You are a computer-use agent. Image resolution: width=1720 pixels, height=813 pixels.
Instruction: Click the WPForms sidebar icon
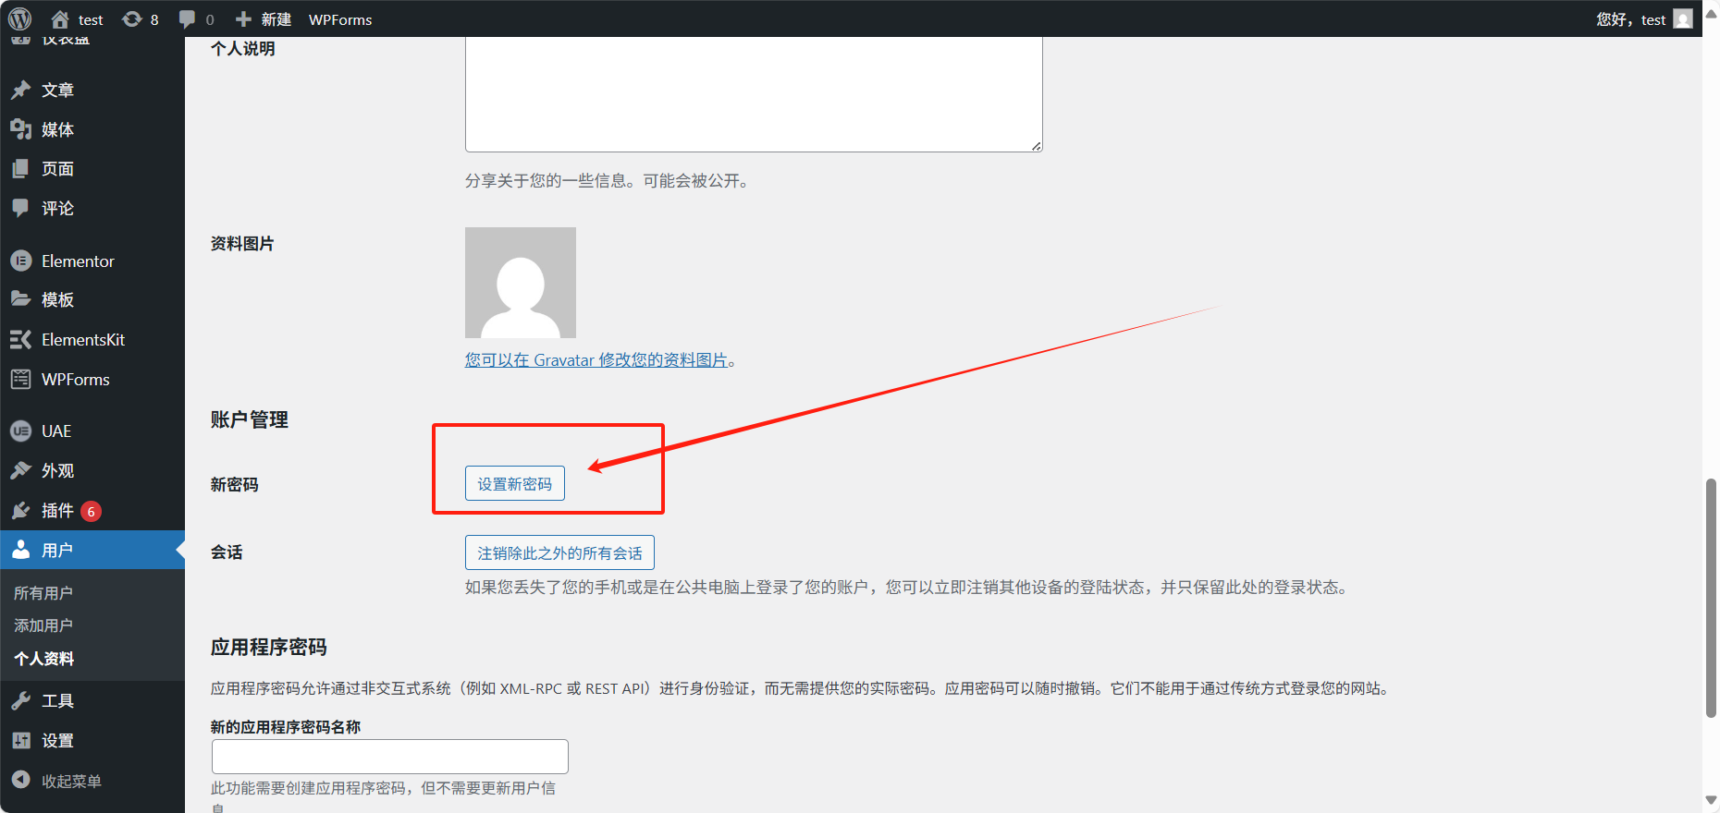(x=21, y=380)
